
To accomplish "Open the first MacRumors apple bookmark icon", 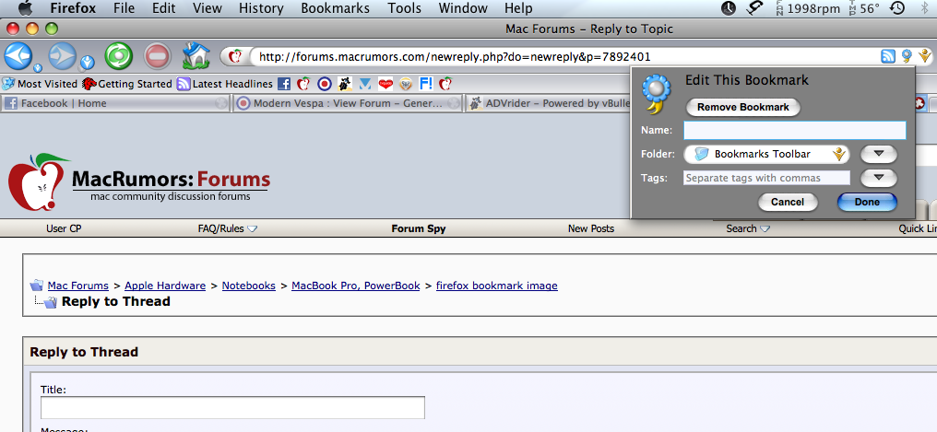I will coord(303,84).
